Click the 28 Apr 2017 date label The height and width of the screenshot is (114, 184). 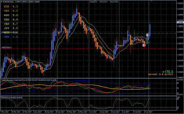click(x=60, y=112)
